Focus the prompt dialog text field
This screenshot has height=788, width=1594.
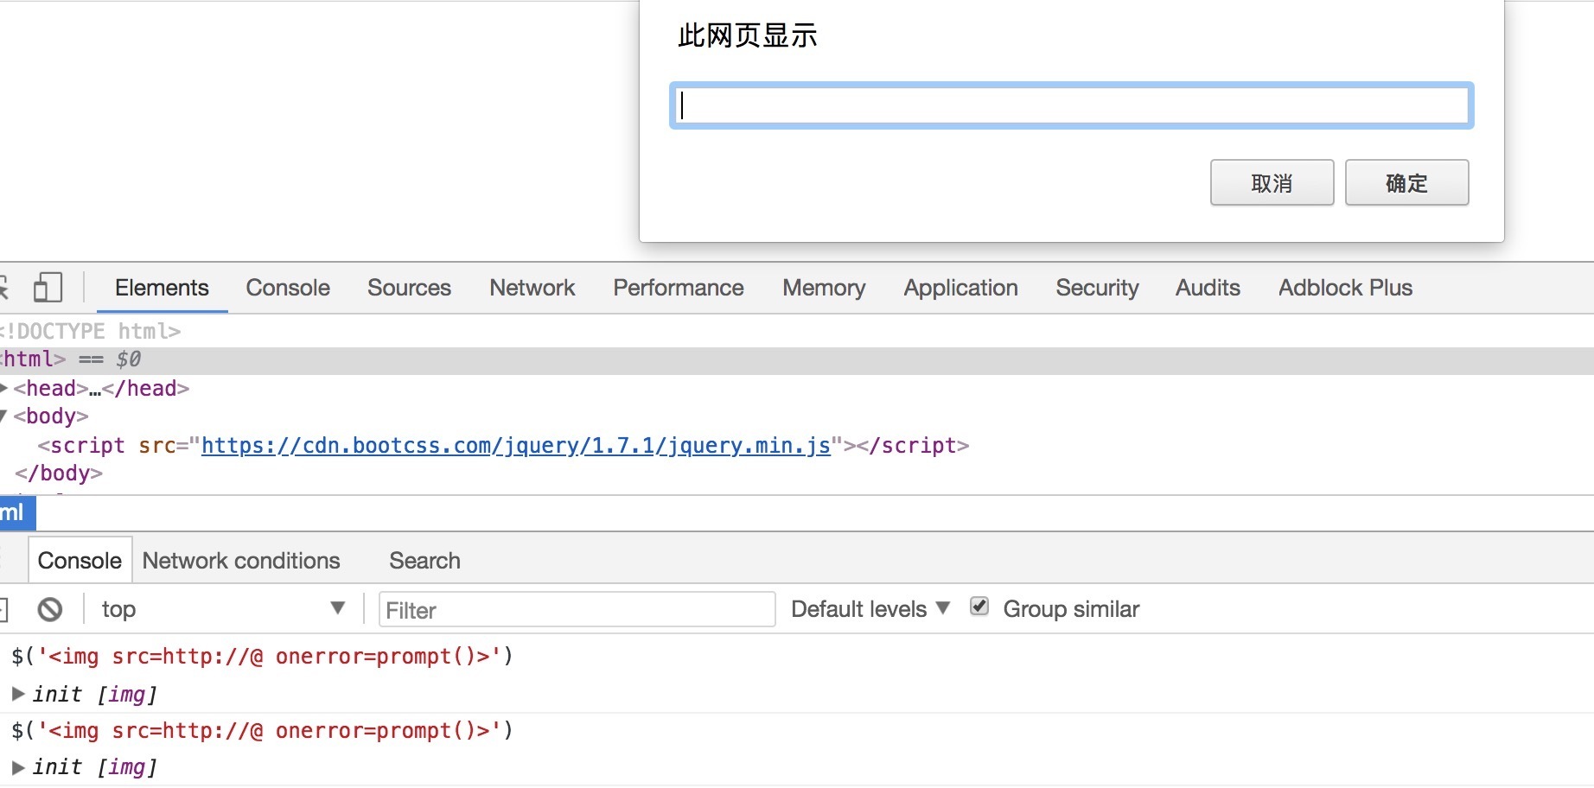click(1071, 105)
